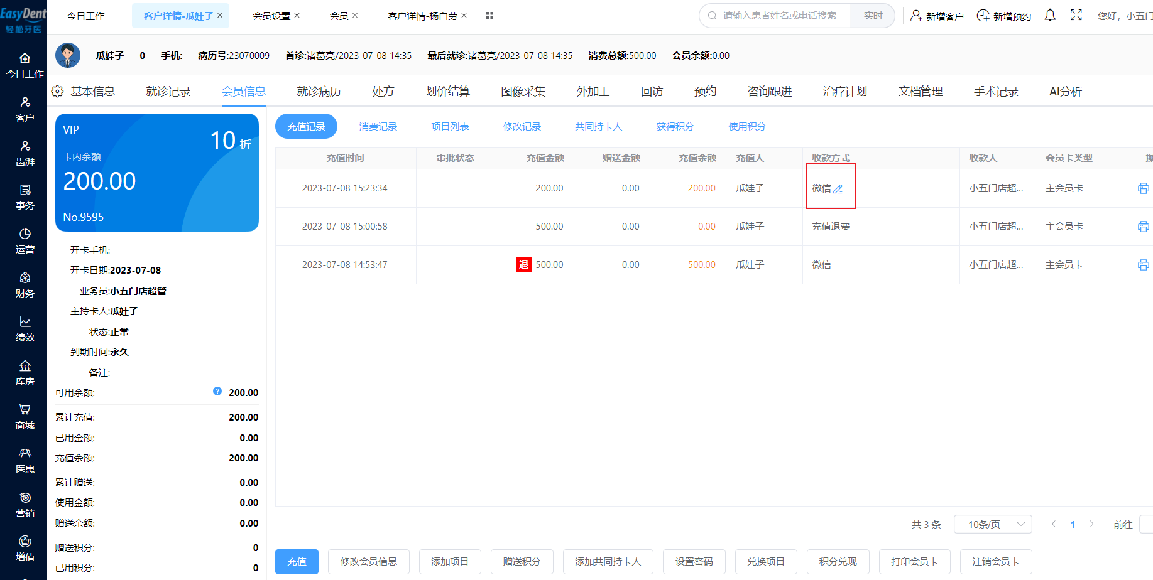
Task: Switch to the 今日工作 top tab
Action: [86, 16]
